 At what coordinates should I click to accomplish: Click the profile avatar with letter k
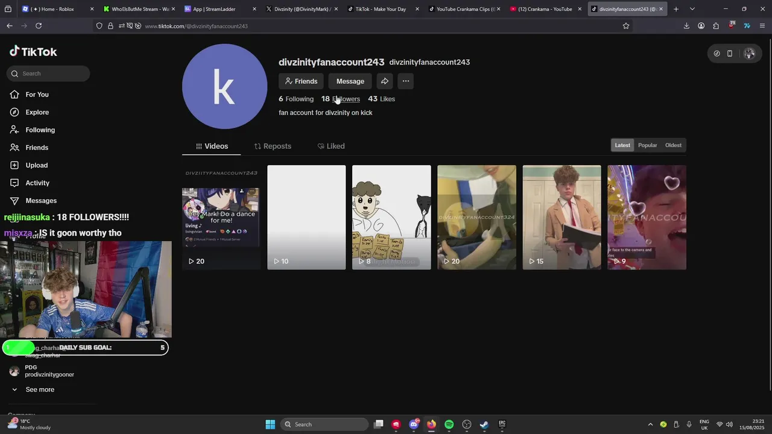224,86
